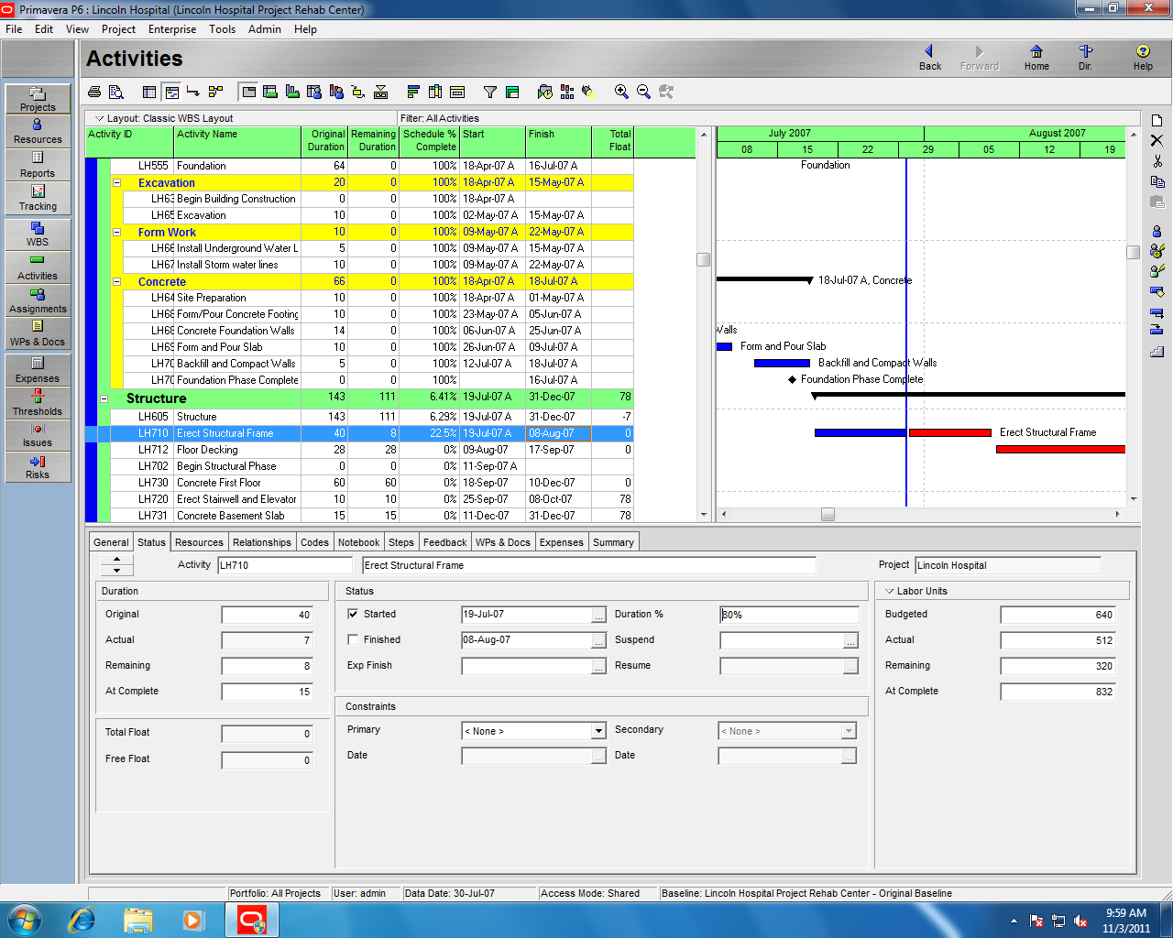Click the Print icon in the toolbar
The height and width of the screenshot is (938, 1173).
point(94,92)
